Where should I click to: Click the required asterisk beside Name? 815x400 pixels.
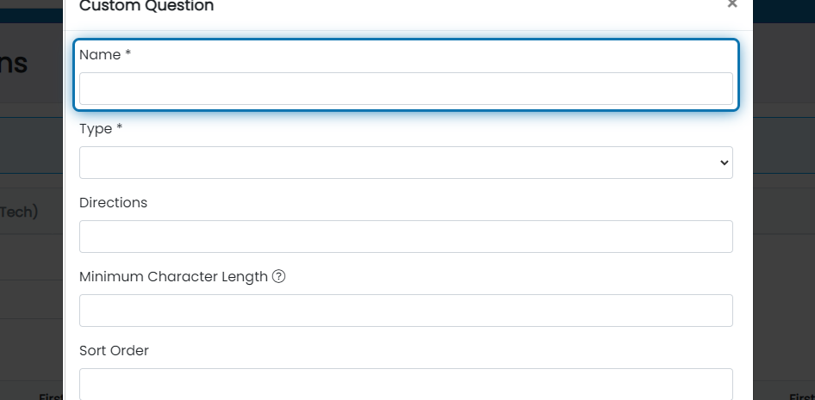pyautogui.click(x=128, y=53)
